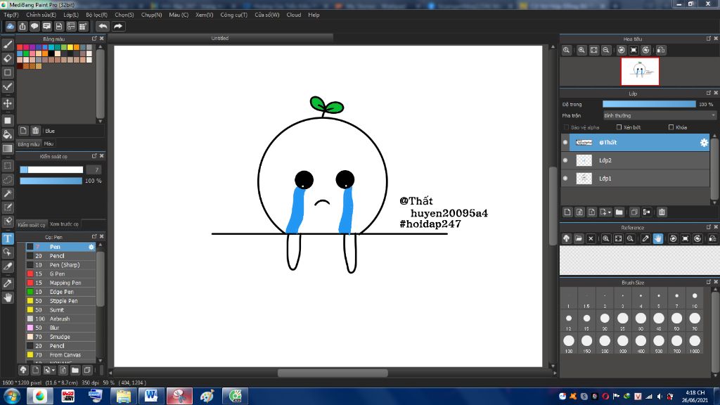
Task: Select the Lasso tool
Action: (8, 179)
